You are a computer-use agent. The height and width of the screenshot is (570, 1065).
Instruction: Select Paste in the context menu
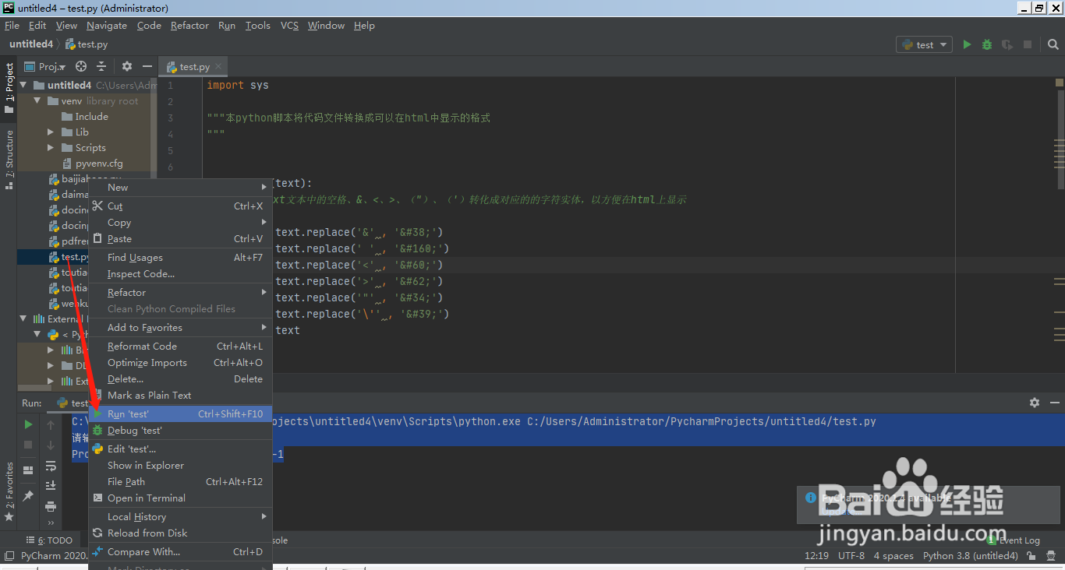(180, 239)
